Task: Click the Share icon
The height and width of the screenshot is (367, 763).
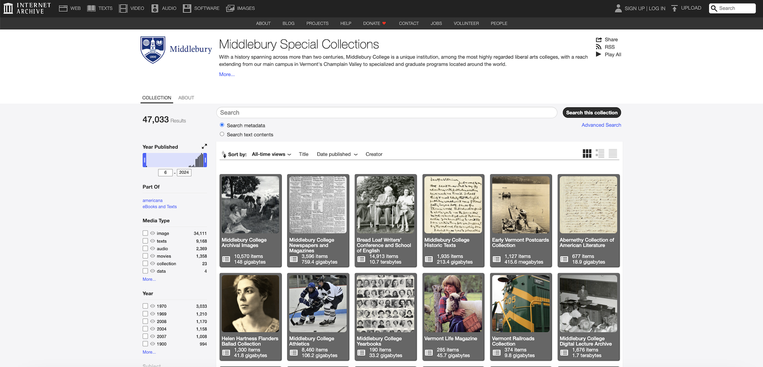Action: tap(599, 40)
